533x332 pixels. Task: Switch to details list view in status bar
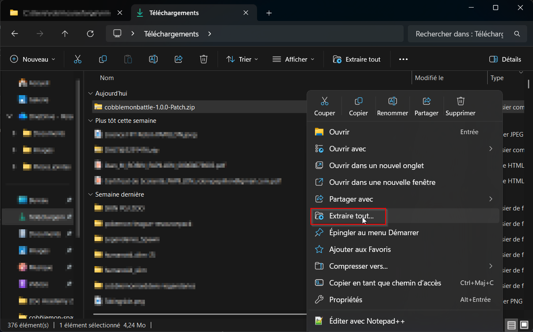pos(511,325)
